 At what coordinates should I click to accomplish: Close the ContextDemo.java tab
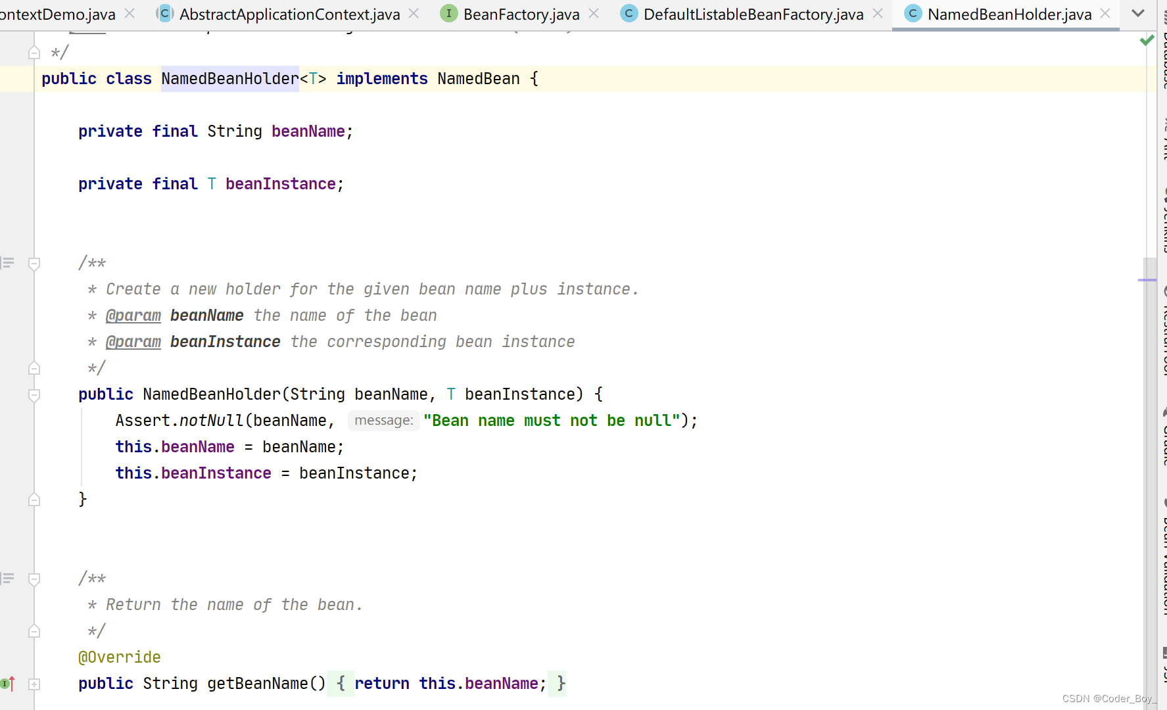click(x=130, y=13)
